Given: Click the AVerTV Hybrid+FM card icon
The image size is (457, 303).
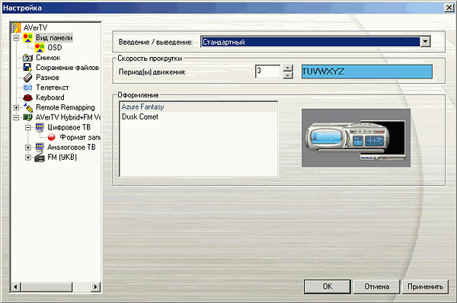Looking at the screenshot, I should point(27,117).
